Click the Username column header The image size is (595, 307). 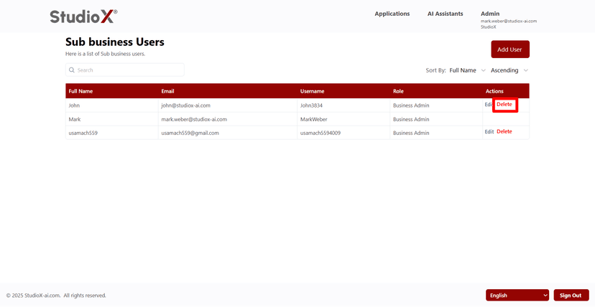(312, 91)
